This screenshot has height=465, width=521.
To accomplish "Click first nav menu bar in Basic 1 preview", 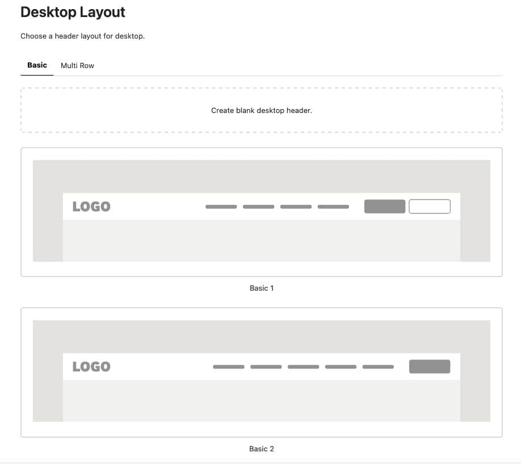I will click(221, 207).
